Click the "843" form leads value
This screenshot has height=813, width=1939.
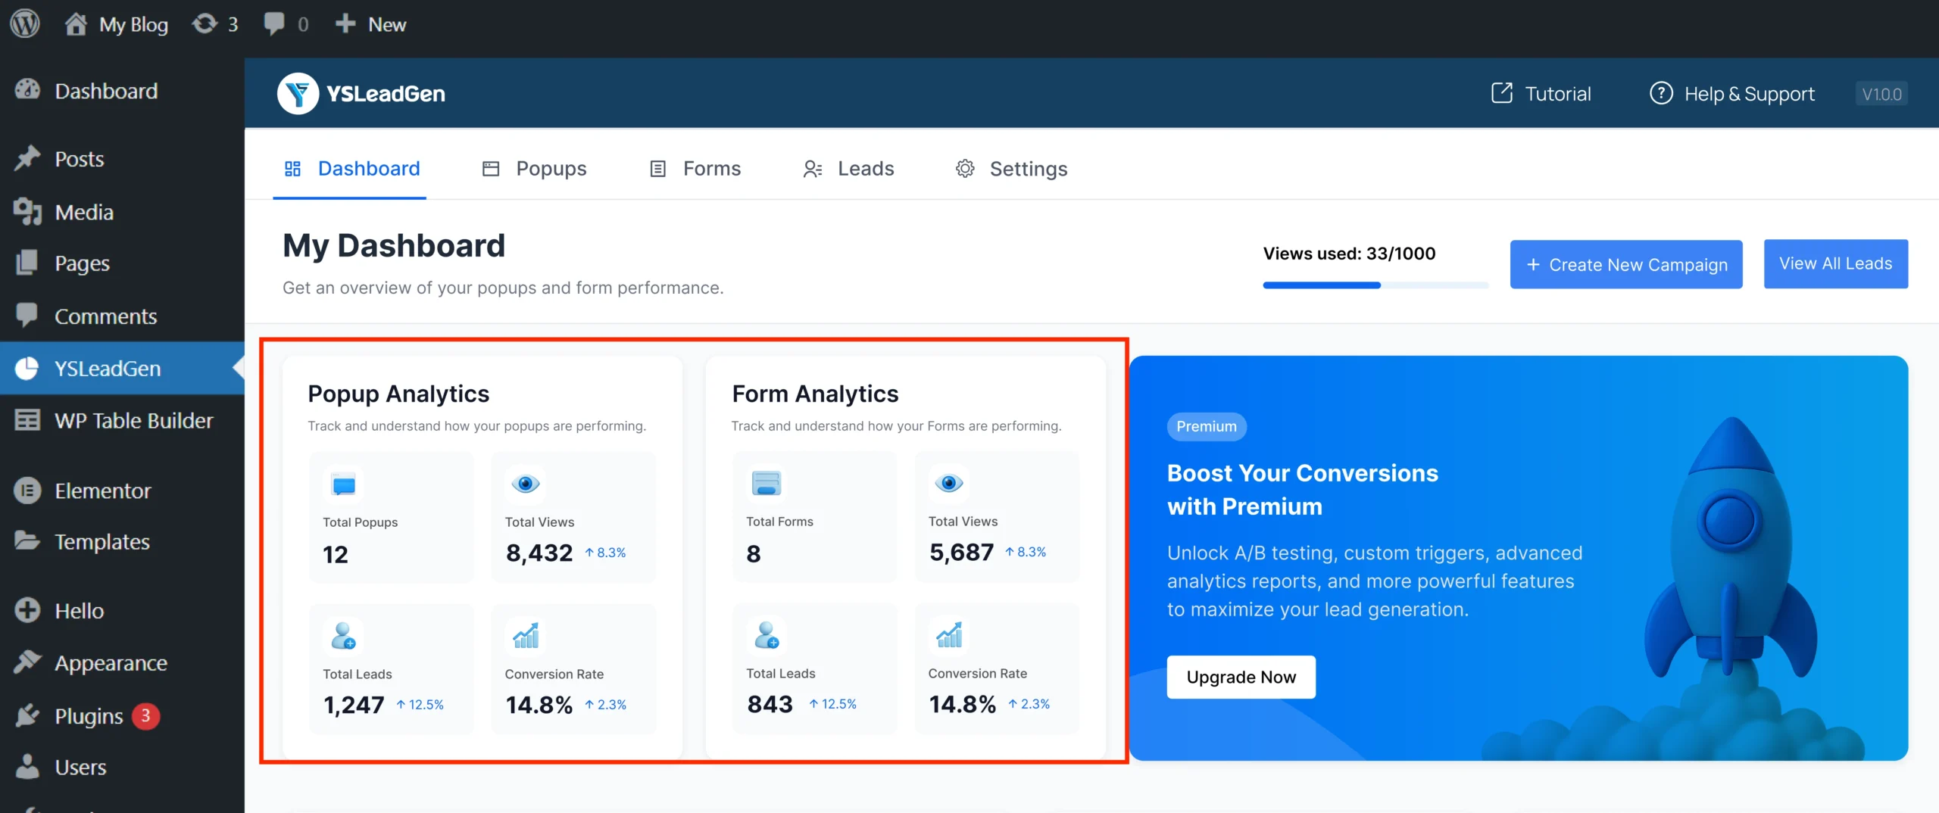pyautogui.click(x=770, y=704)
